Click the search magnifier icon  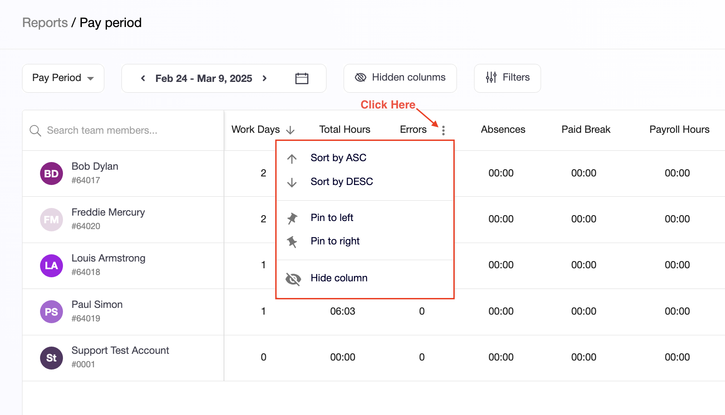pyautogui.click(x=35, y=131)
